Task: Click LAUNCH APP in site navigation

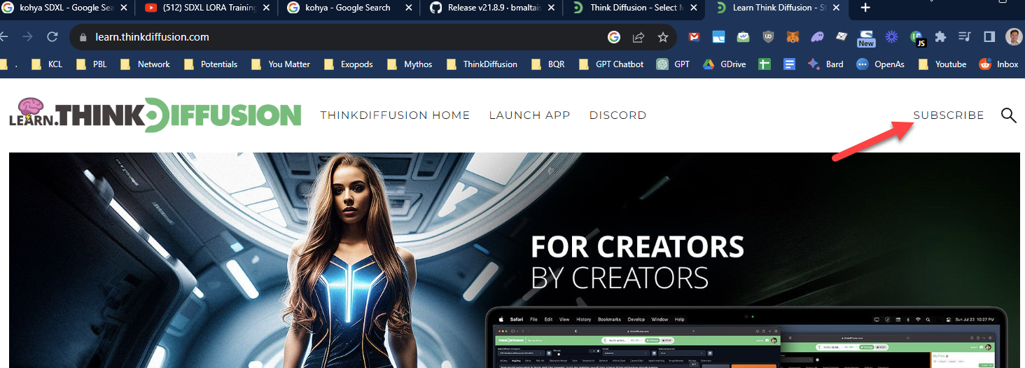Action: 529,115
